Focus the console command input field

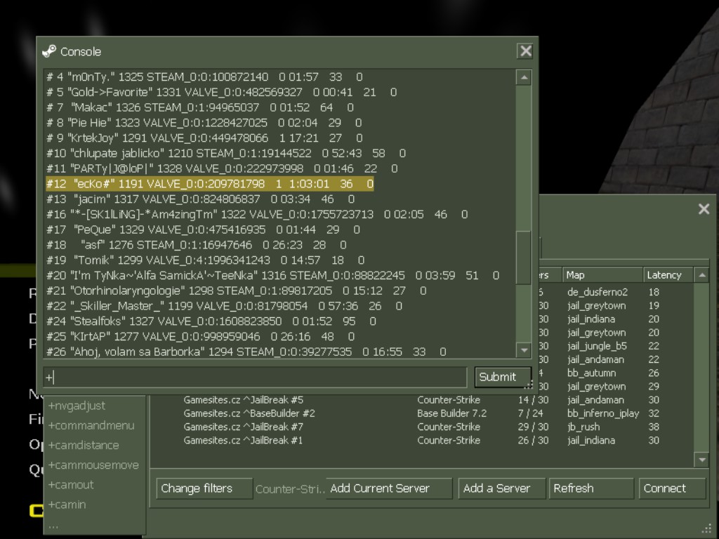coord(255,377)
